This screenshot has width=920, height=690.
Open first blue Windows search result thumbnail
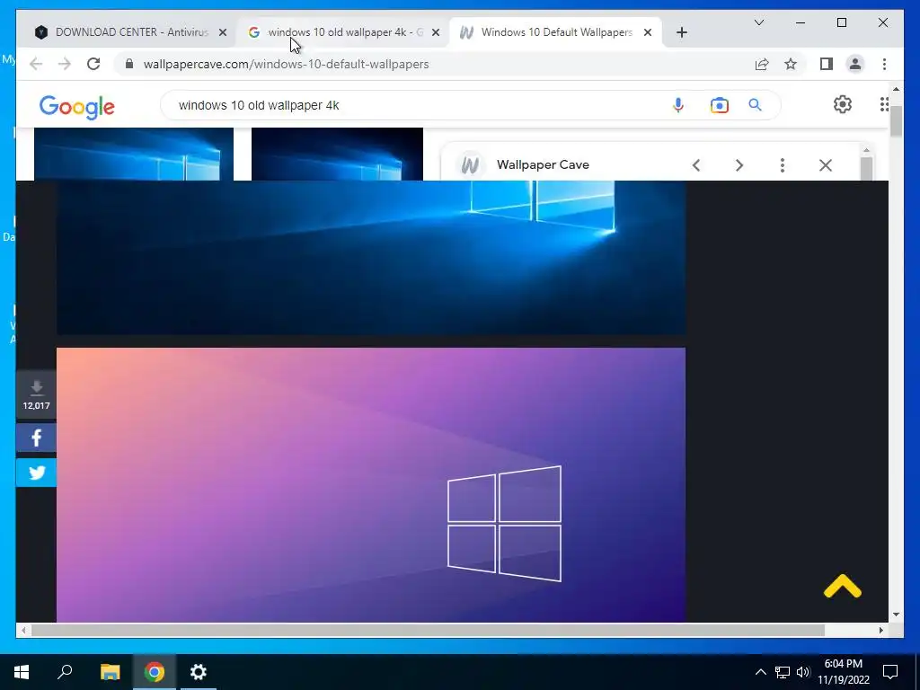tap(134, 154)
